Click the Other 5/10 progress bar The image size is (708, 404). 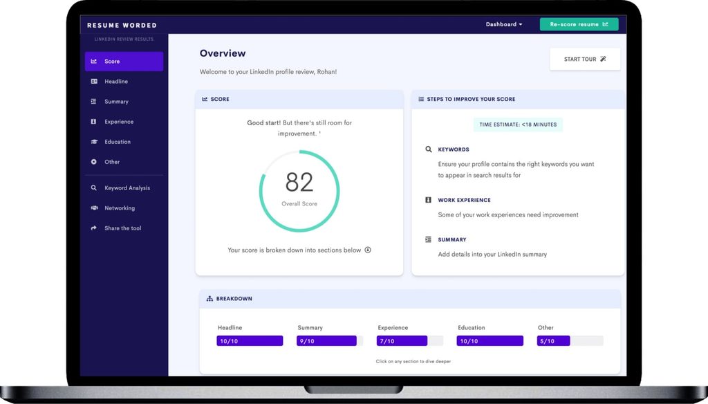pos(570,341)
